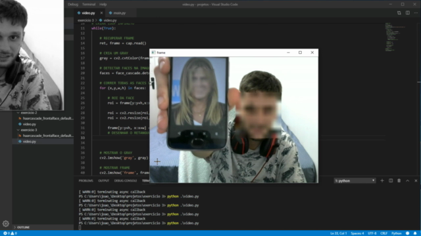Image resolution: width=421 pixels, height=236 pixels.
Task: Click the open changes icon in editor toolbar
Action: click(399, 13)
